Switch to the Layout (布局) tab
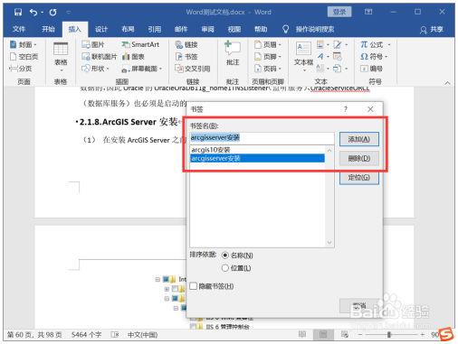The width and height of the screenshot is (458, 344). (128, 29)
